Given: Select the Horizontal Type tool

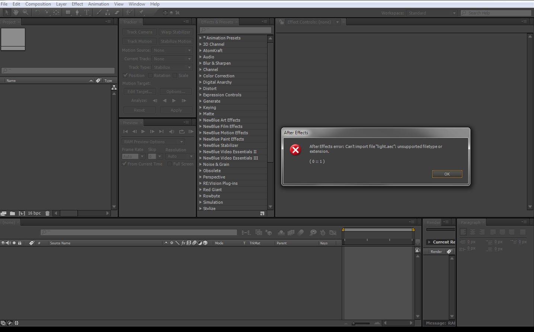Looking at the screenshot, I should 87,12.
